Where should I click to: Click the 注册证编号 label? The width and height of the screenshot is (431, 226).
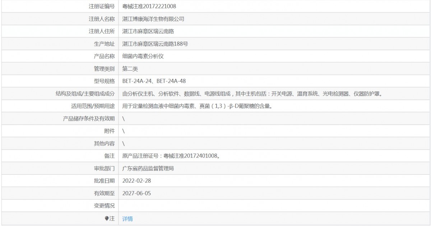[102, 6]
